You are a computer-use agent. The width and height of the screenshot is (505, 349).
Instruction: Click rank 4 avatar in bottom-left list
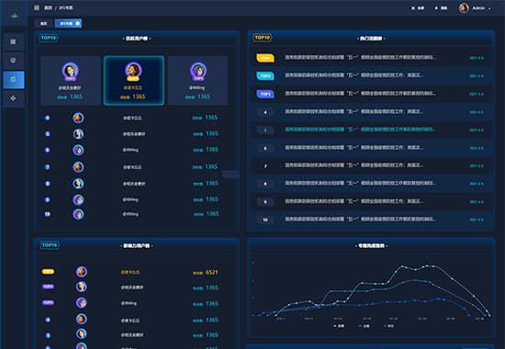(81, 319)
